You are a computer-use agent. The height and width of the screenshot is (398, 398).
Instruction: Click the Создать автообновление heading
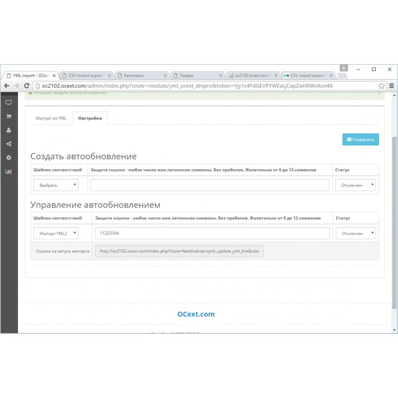(x=83, y=157)
